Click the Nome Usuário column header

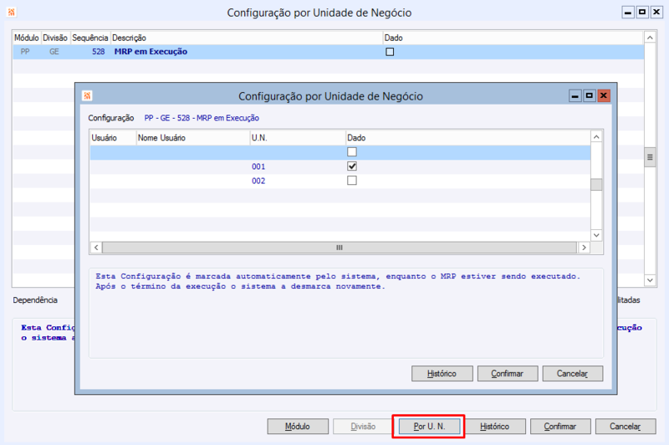coord(192,138)
